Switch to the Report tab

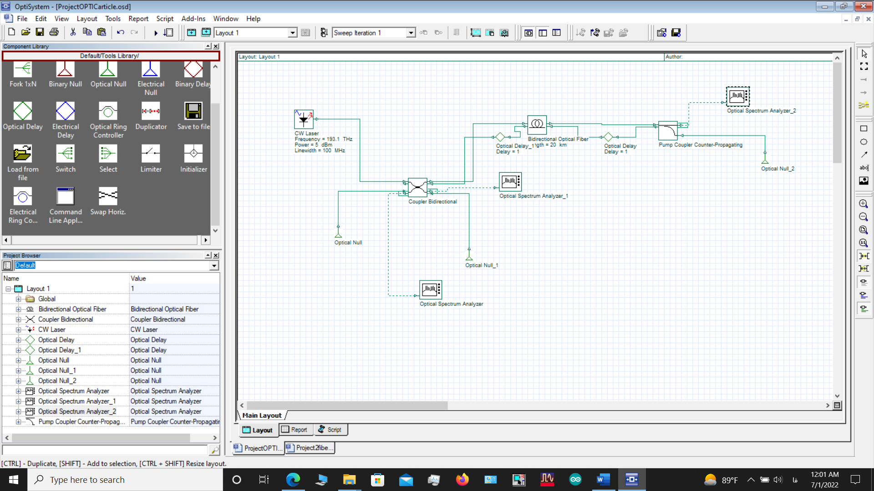tap(295, 429)
